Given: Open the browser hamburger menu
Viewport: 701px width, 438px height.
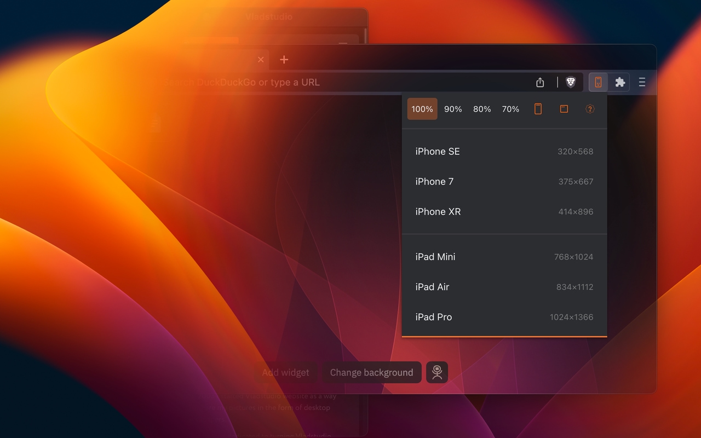Looking at the screenshot, I should [x=642, y=82].
